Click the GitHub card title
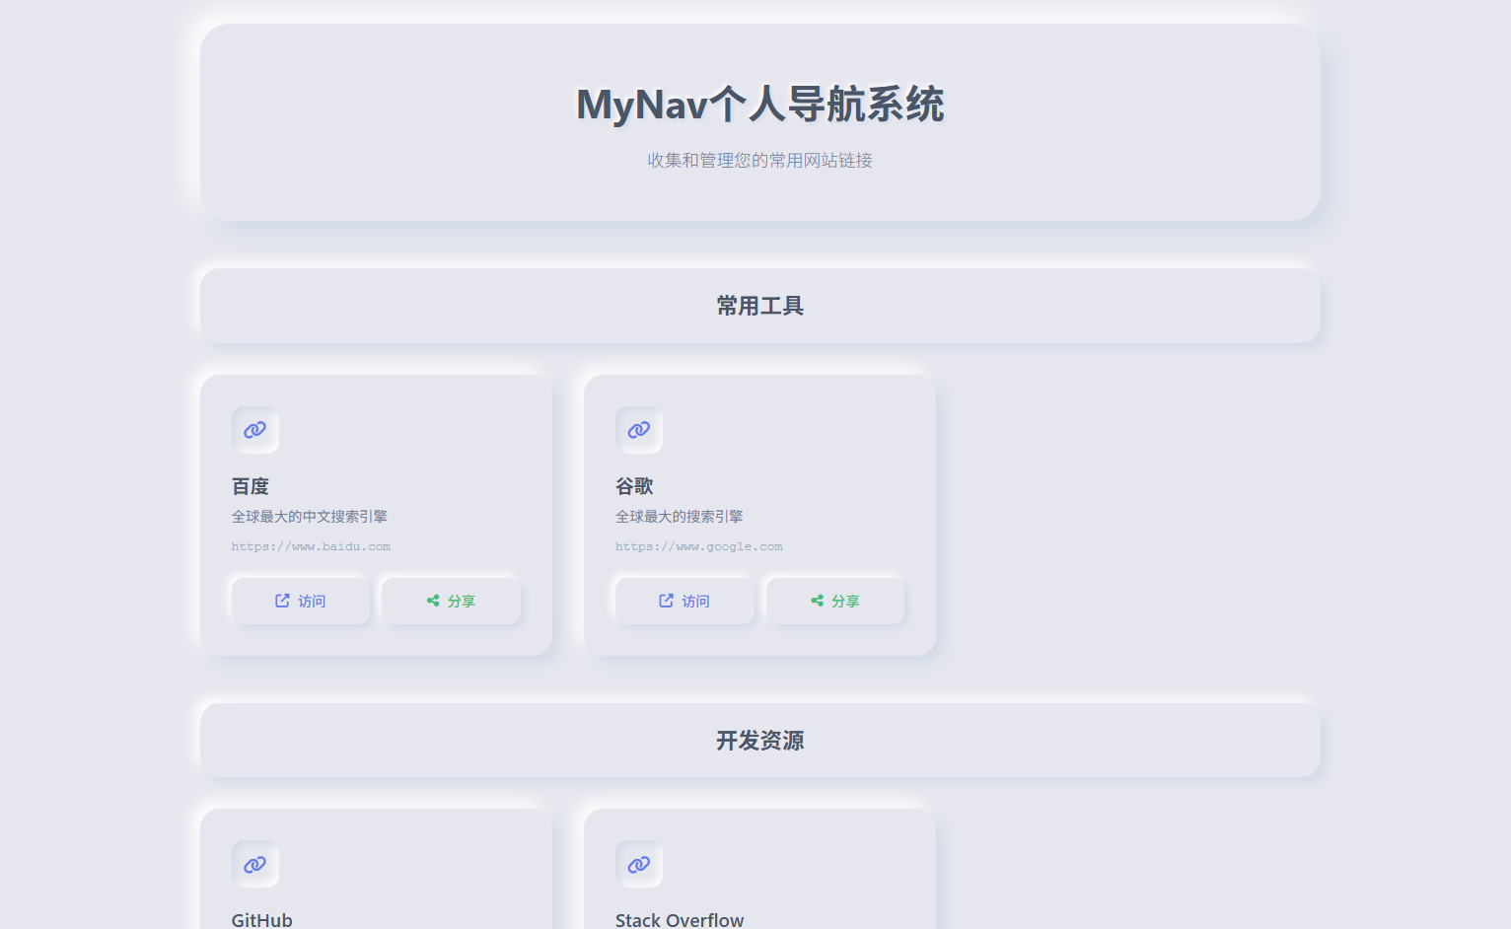This screenshot has width=1511, height=929. (x=262, y=920)
